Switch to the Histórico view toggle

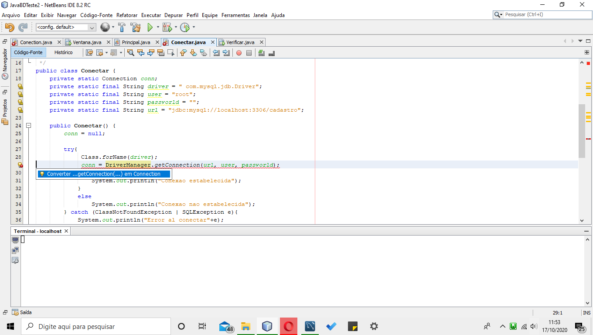[64, 52]
